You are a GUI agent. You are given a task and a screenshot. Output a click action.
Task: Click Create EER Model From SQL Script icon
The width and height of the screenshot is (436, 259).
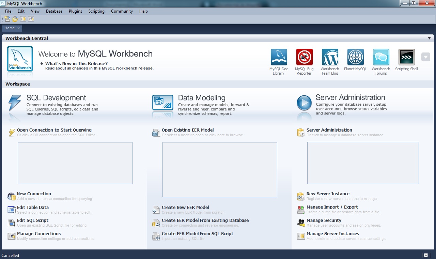pos(156,236)
